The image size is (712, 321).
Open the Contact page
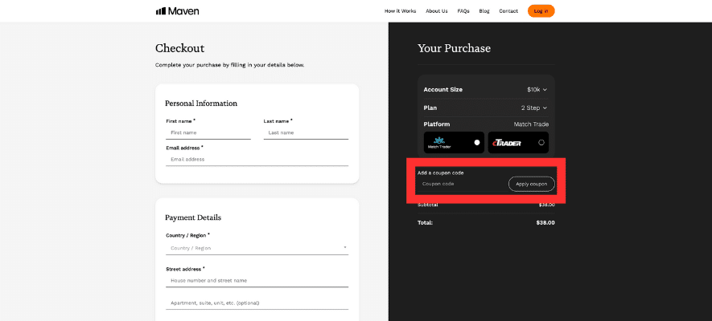coord(508,11)
